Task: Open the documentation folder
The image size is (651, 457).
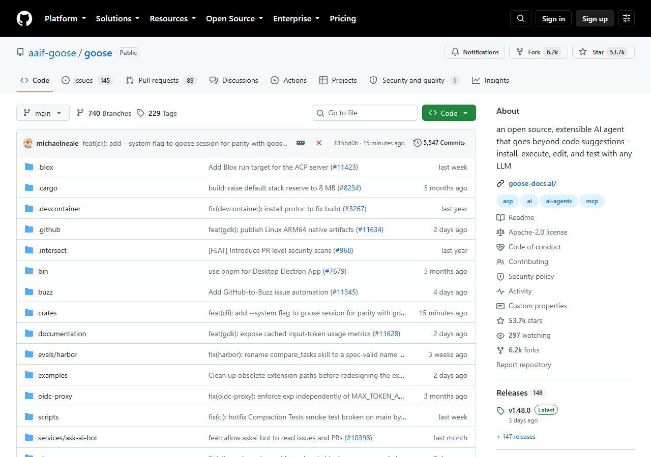Action: (62, 334)
